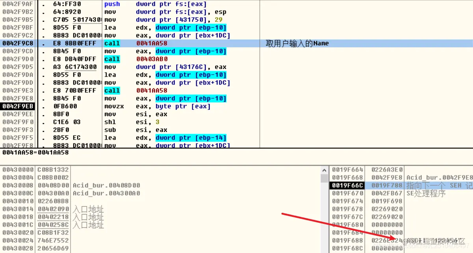Click dump comment Acid_bur.004300A0
The image size is (473, 253).
point(106,193)
